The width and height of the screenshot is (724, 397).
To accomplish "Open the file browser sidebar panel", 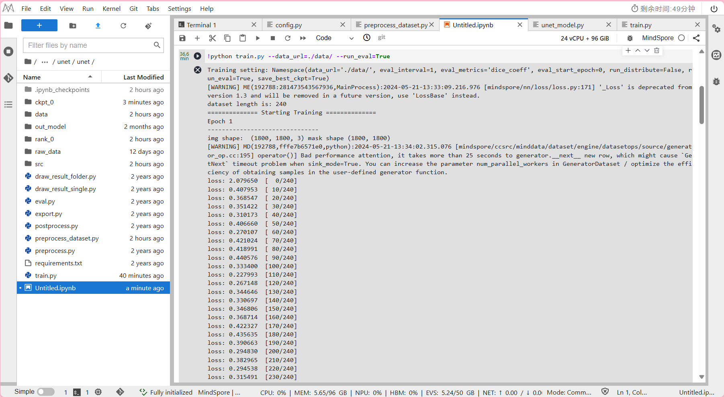I will pos(8,26).
